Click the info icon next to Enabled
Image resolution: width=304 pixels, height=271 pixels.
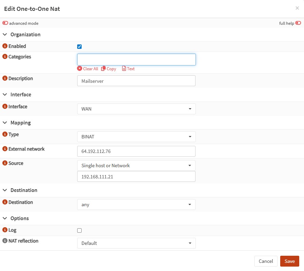(x=5, y=46)
